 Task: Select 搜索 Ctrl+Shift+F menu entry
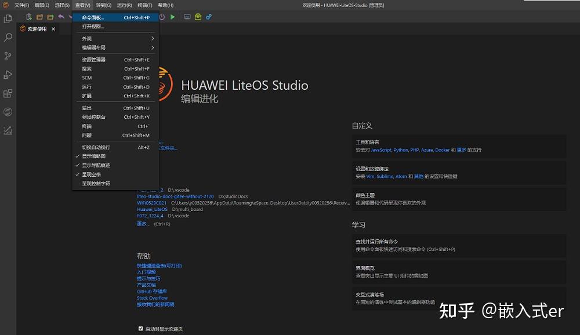tap(115, 69)
